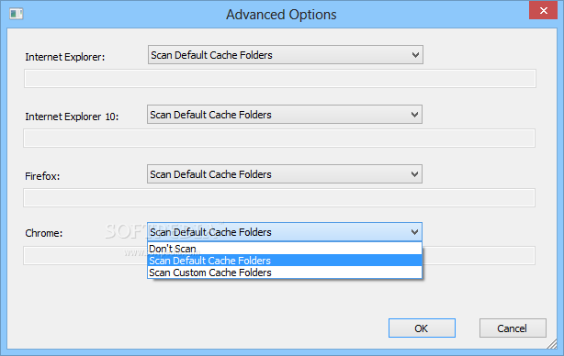Dismiss the dialog with Cancel
Image resolution: width=564 pixels, height=356 pixels.
pyautogui.click(x=513, y=328)
